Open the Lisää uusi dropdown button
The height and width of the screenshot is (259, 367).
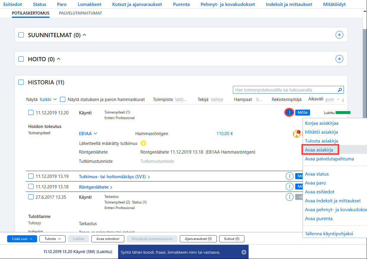pyautogui.click(x=22, y=239)
